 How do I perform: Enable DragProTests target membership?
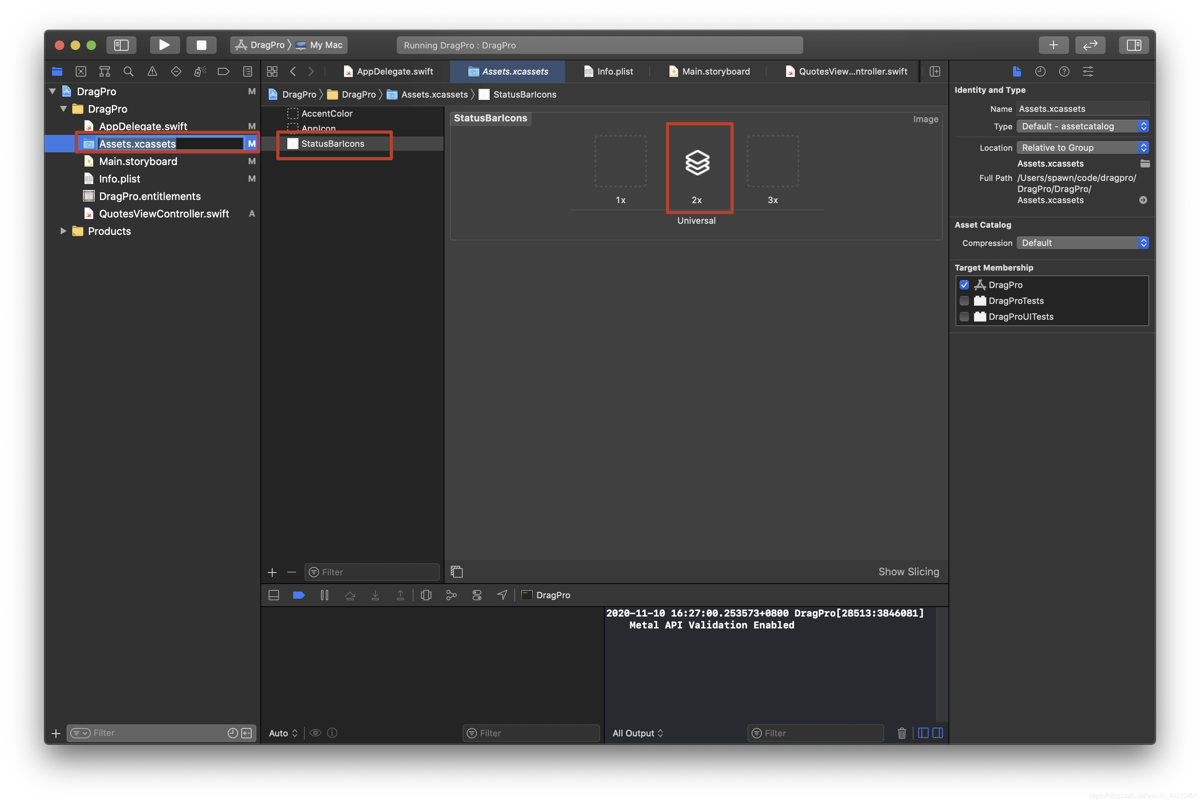[964, 301]
